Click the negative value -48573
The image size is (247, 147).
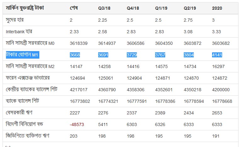point(77,124)
